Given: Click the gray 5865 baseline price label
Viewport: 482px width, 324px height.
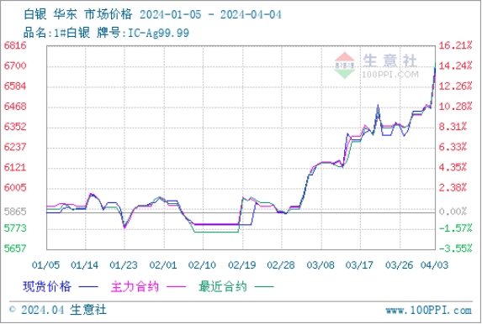Looking at the screenshot, I should (15, 212).
